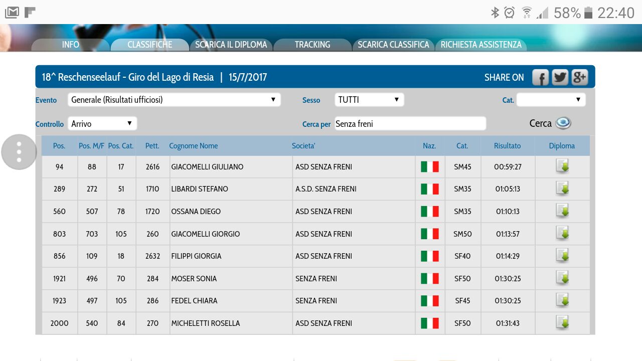Sort by Pos. M/F column header

coord(92,146)
